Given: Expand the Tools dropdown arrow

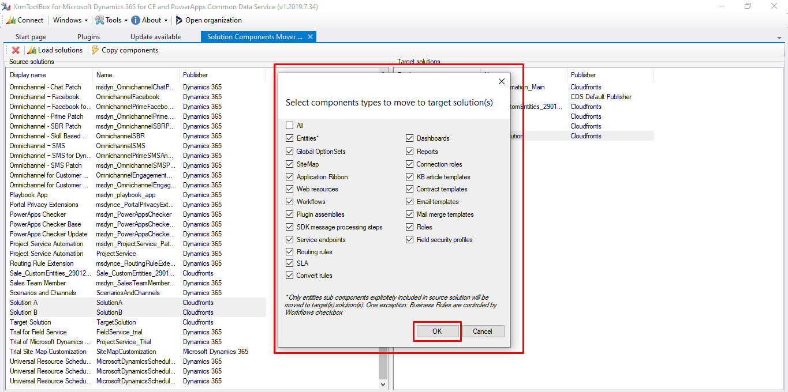Looking at the screenshot, I should [126, 20].
